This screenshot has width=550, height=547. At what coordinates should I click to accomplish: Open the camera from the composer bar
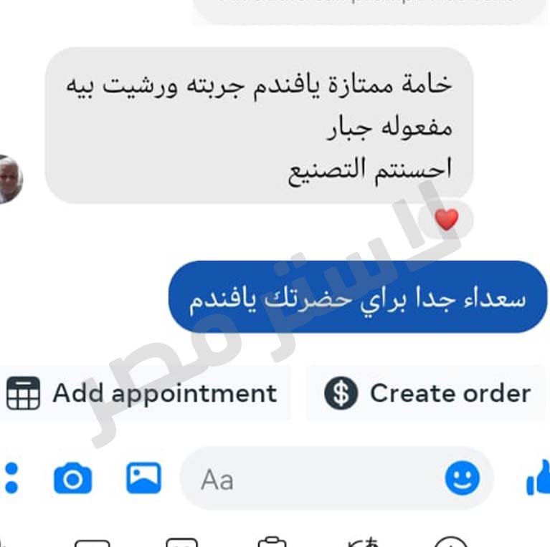tap(73, 478)
